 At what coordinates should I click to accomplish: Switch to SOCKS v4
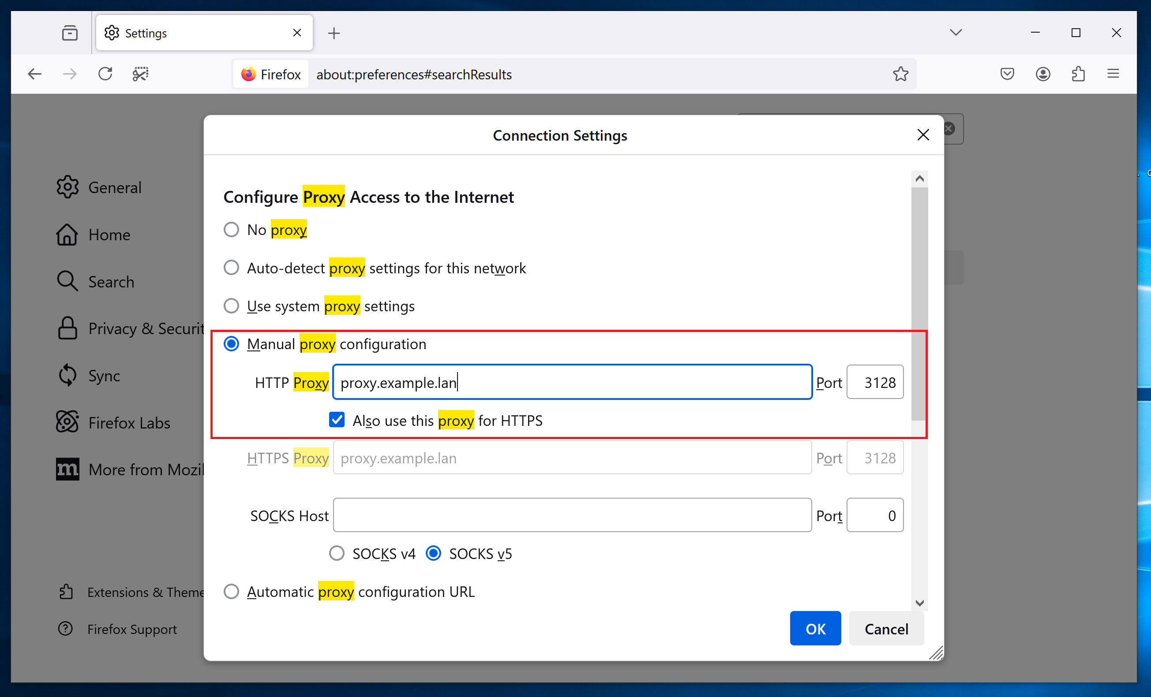click(336, 553)
